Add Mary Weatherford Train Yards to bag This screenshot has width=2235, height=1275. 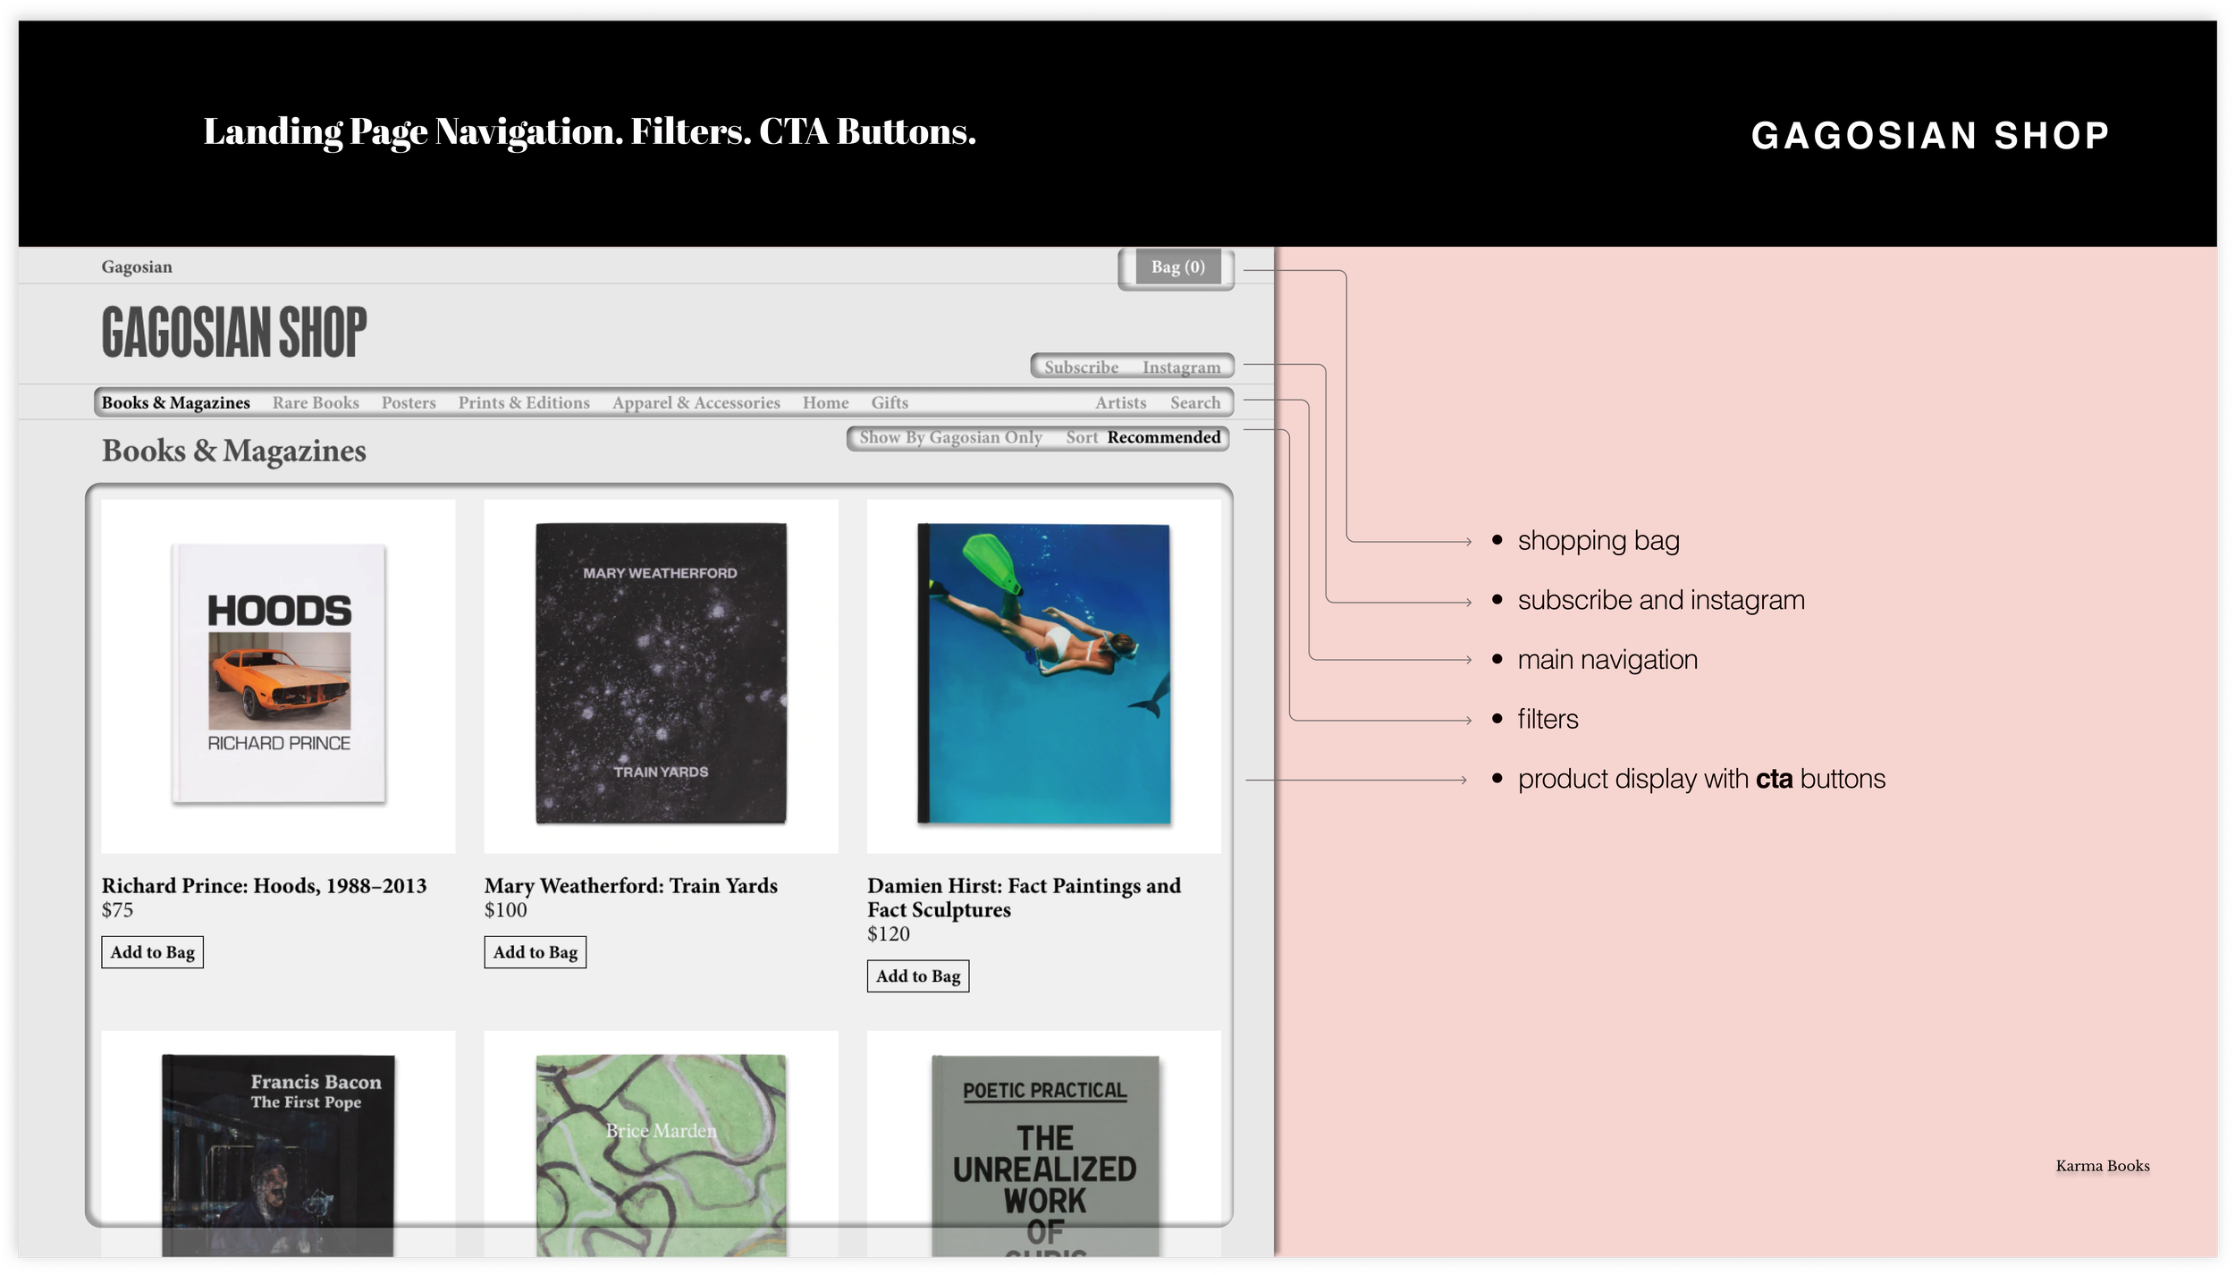click(535, 953)
